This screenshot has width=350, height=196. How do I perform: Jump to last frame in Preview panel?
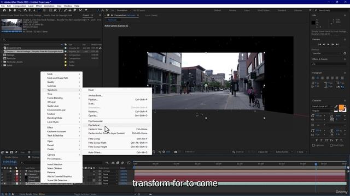pyautogui.click(x=337, y=45)
